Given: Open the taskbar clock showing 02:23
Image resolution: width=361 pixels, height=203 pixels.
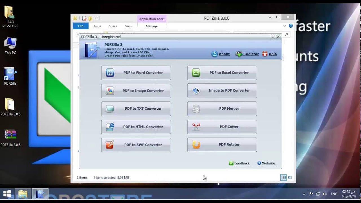Looking at the screenshot, I should point(349,194).
